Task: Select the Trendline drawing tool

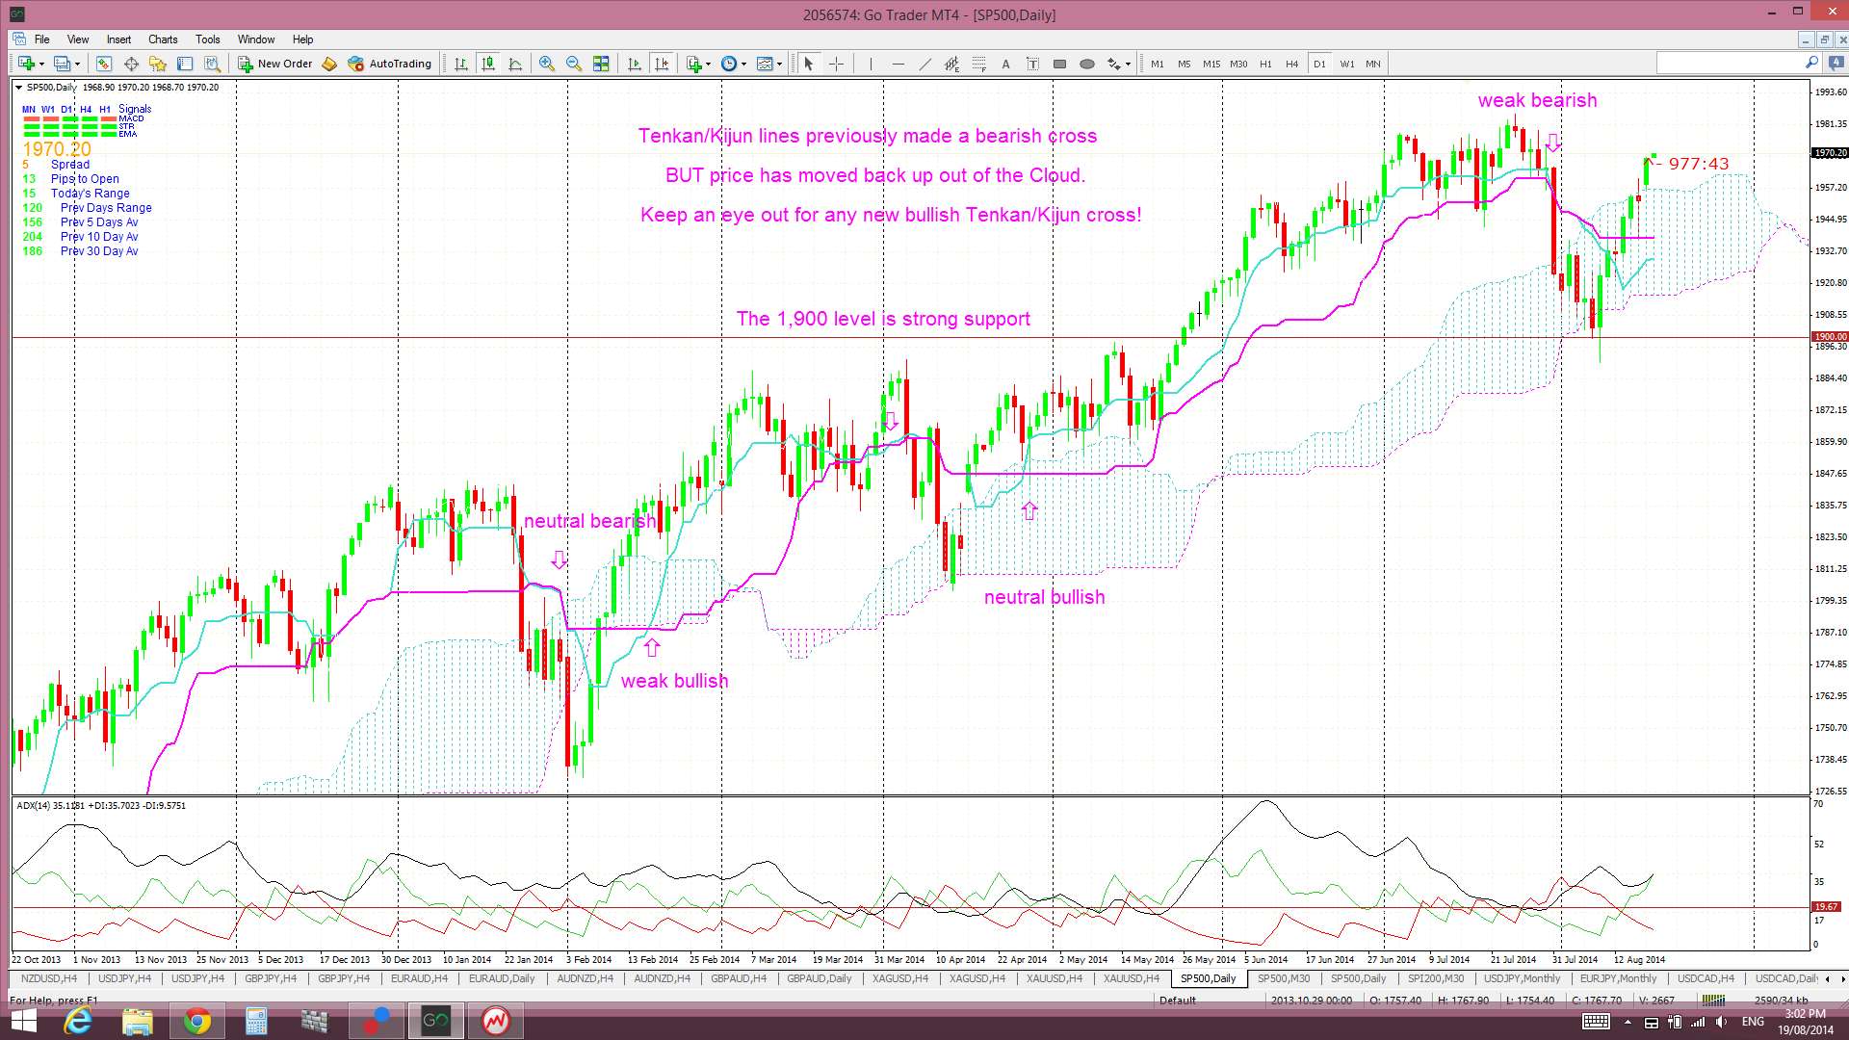Action: pos(924,64)
